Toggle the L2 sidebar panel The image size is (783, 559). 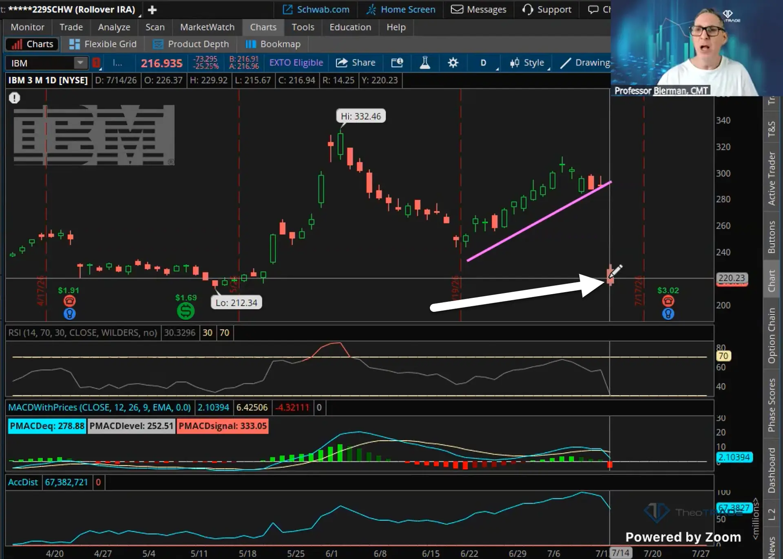tap(771, 514)
